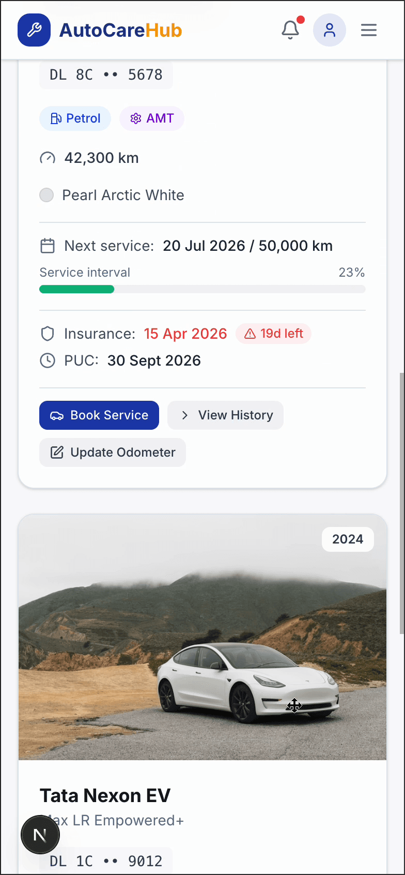
Task: Select the Pearl Arctic White color dot
Action: click(x=46, y=195)
